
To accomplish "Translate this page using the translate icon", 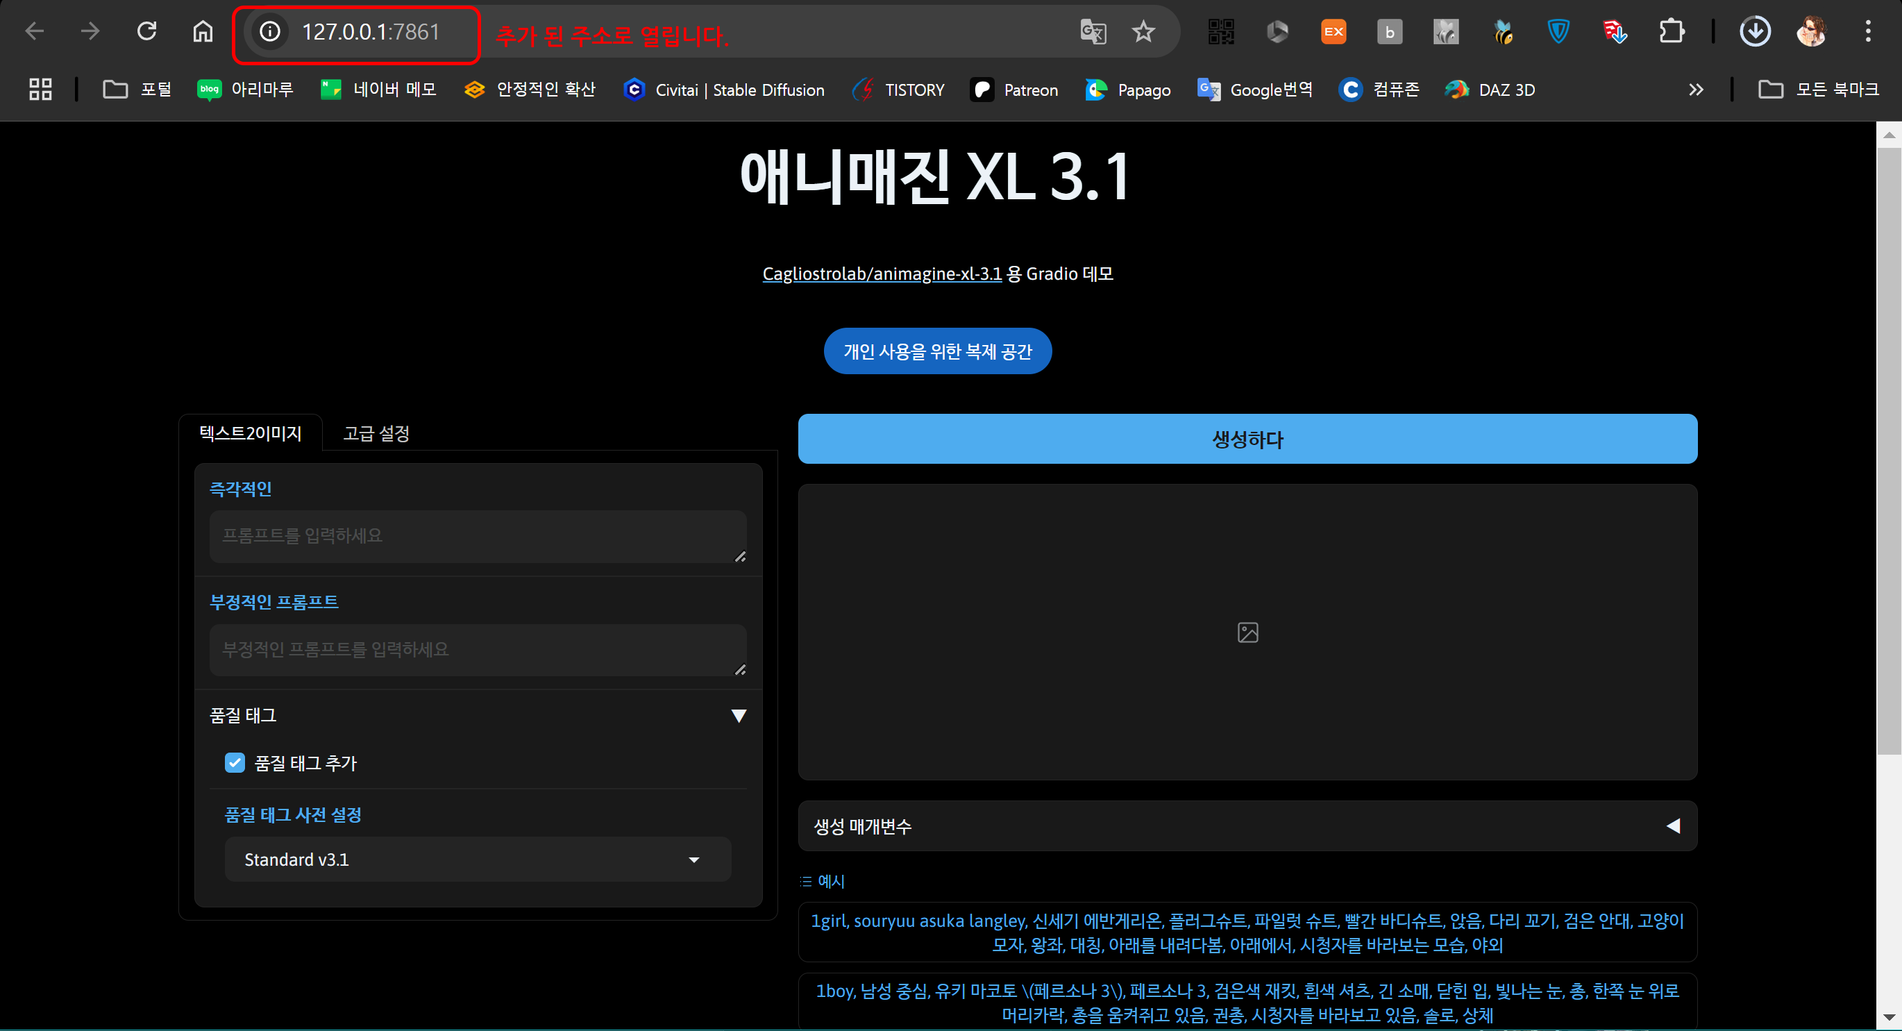I will (1093, 32).
